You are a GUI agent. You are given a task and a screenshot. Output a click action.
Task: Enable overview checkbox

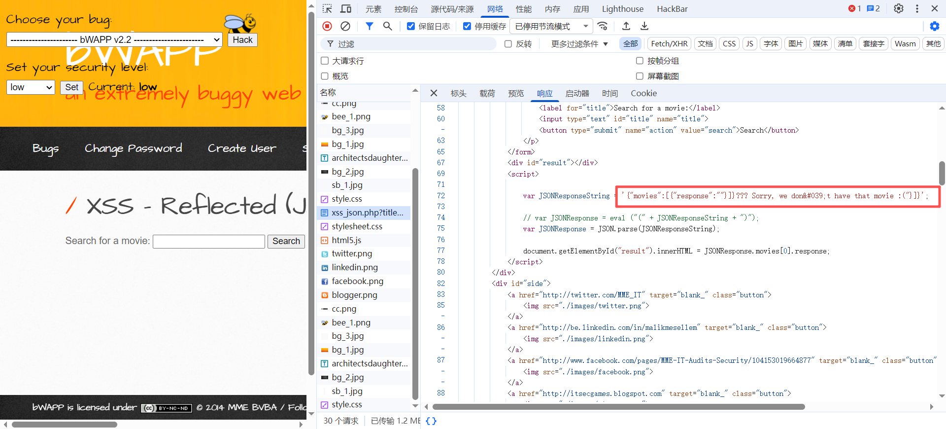(325, 76)
